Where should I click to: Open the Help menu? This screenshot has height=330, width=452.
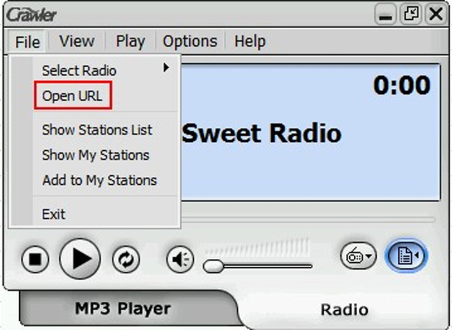pyautogui.click(x=250, y=41)
